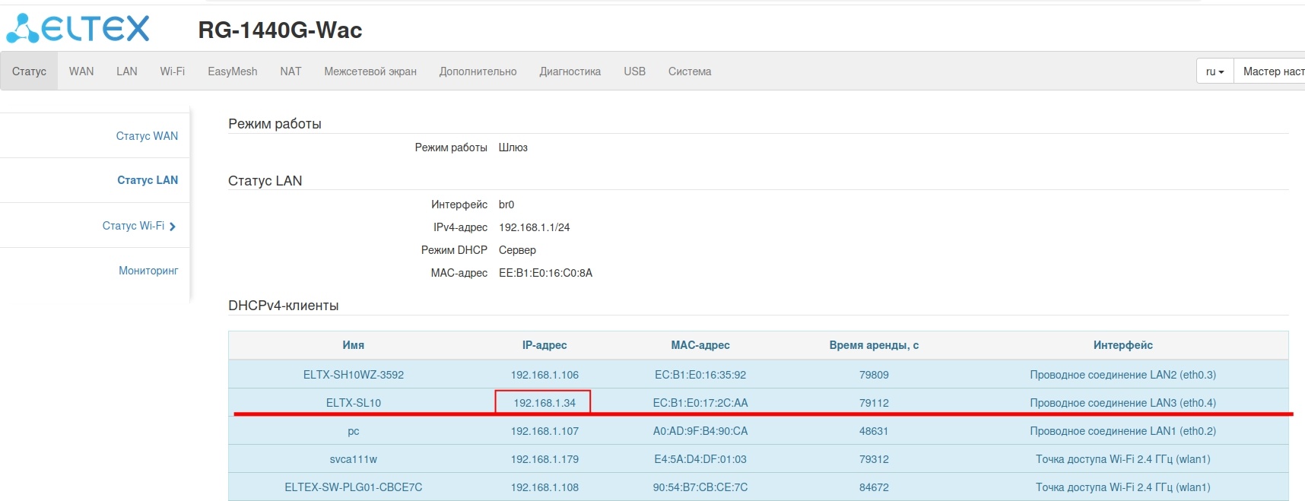Viewport: 1305px width, 501px height.
Task: Open Статус WAN in the sidebar
Action: (147, 136)
